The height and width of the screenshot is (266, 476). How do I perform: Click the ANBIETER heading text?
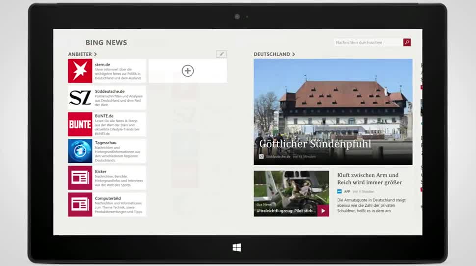pyautogui.click(x=80, y=54)
